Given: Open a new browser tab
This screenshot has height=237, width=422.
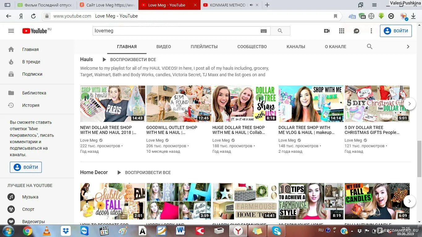Looking at the screenshot, I should point(267,5).
